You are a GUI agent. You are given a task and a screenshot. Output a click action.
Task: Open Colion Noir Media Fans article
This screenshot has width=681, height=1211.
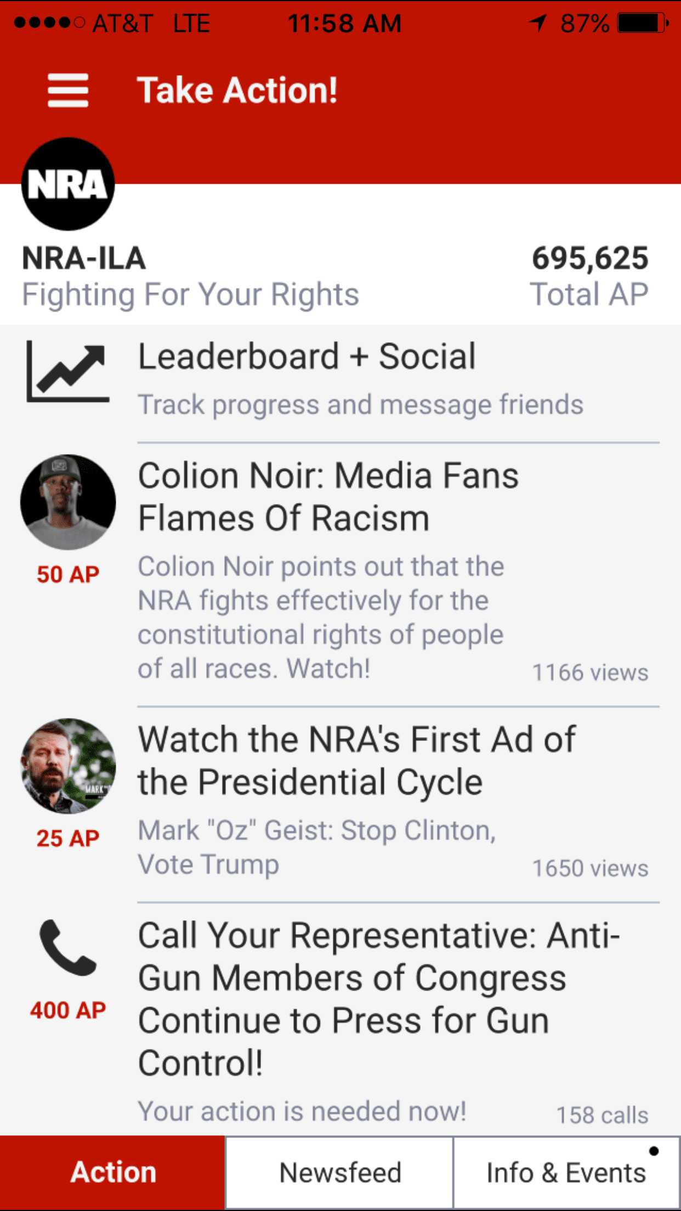328,497
